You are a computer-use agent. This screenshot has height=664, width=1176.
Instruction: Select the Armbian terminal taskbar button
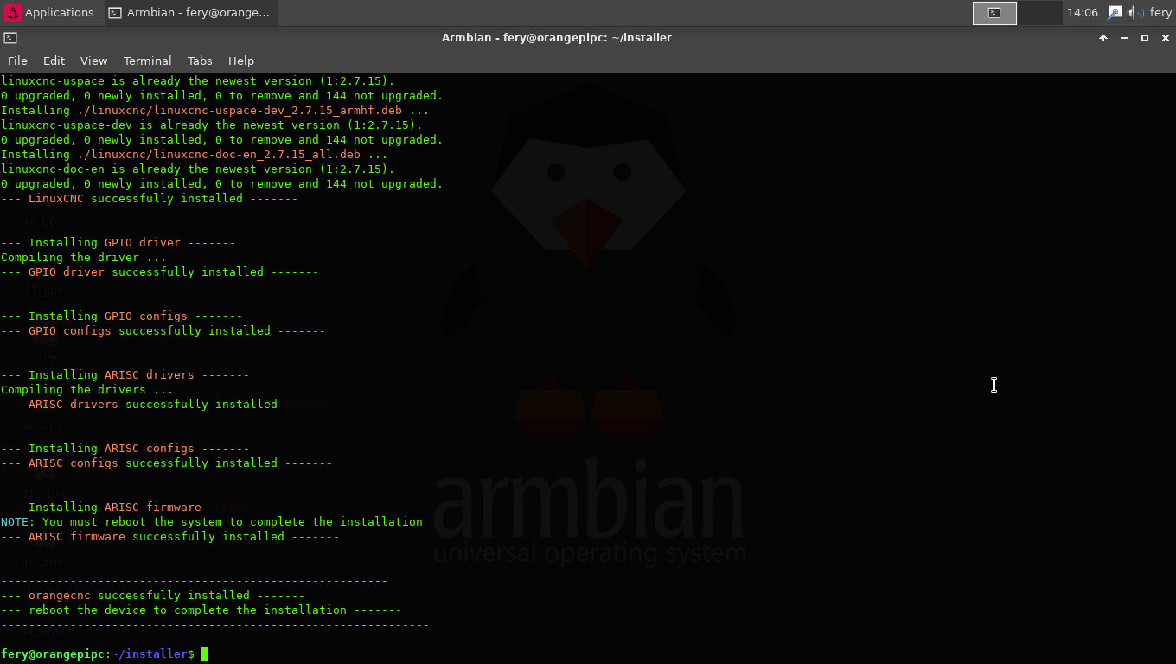click(190, 12)
